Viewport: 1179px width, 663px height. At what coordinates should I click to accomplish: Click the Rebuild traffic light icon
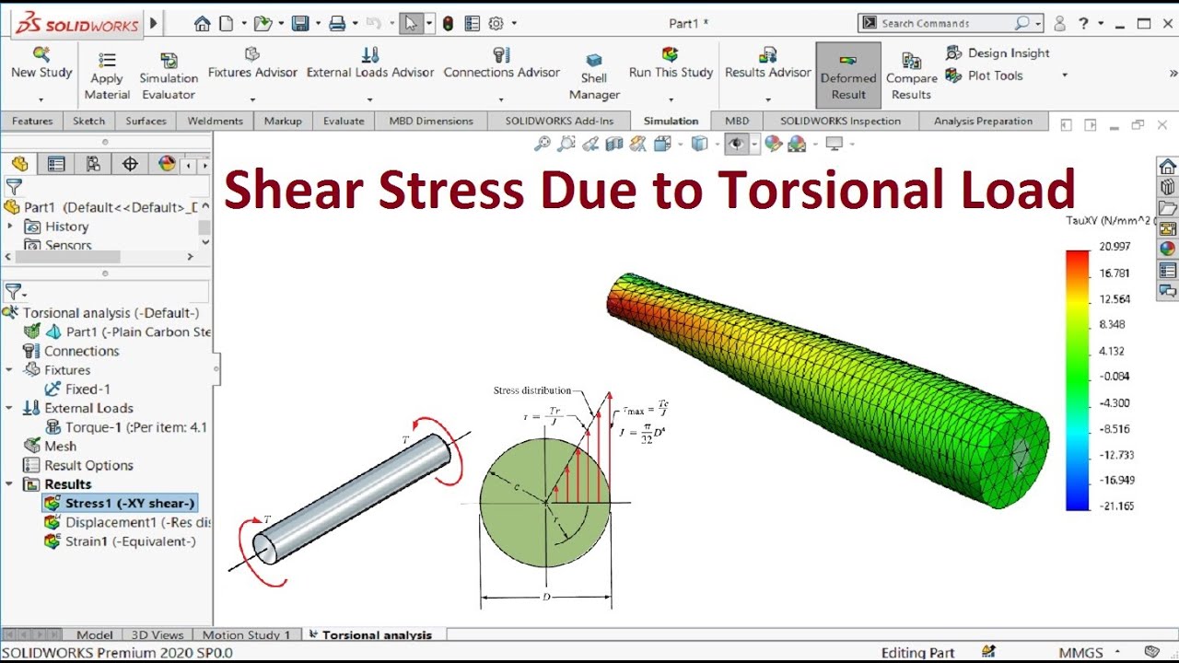tap(448, 24)
